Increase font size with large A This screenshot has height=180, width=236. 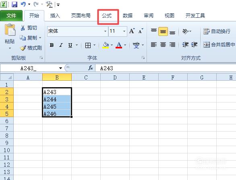[132, 31]
